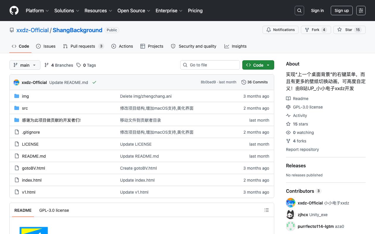Go to the GitHub homepage logo
375x234 pixels.
(14, 11)
